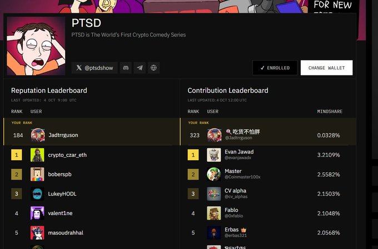Open Evan Jawad avatar
Screen dimensions: 378x249
[x=214, y=155]
